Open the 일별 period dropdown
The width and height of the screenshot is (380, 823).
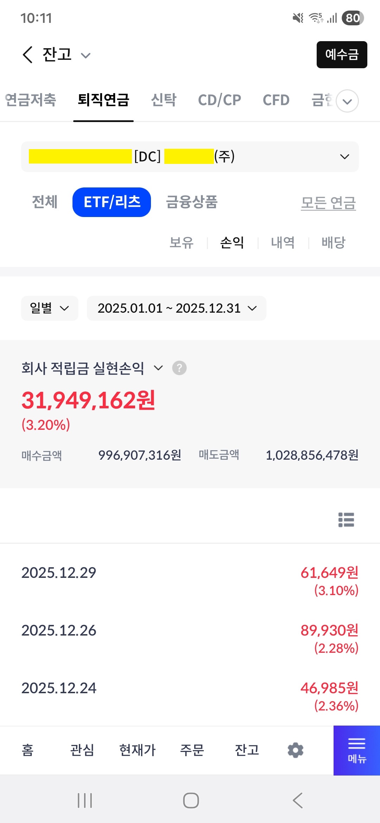[50, 308]
